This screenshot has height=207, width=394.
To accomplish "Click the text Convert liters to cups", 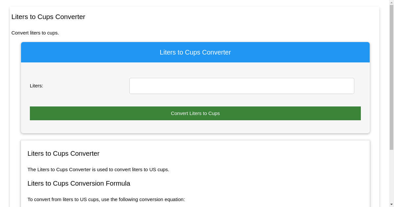I will pyautogui.click(x=35, y=33).
